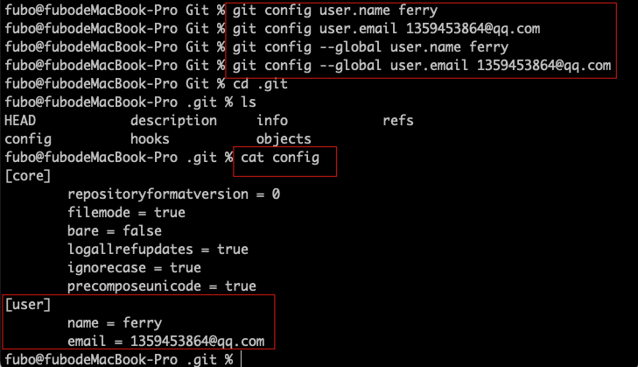Click 'info' in the directory listing

pos(271,121)
